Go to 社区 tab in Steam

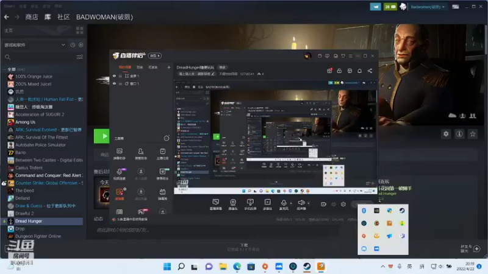63,17
